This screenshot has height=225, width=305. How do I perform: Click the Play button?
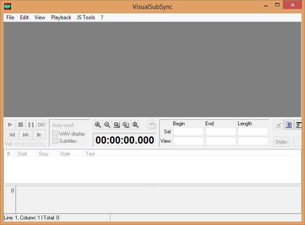(10, 124)
